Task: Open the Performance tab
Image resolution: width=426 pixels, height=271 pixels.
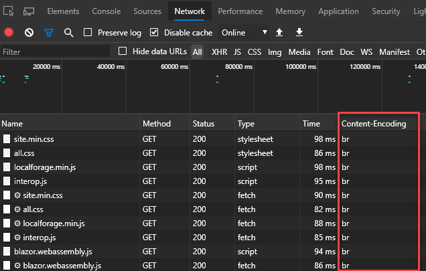Action: point(240,11)
